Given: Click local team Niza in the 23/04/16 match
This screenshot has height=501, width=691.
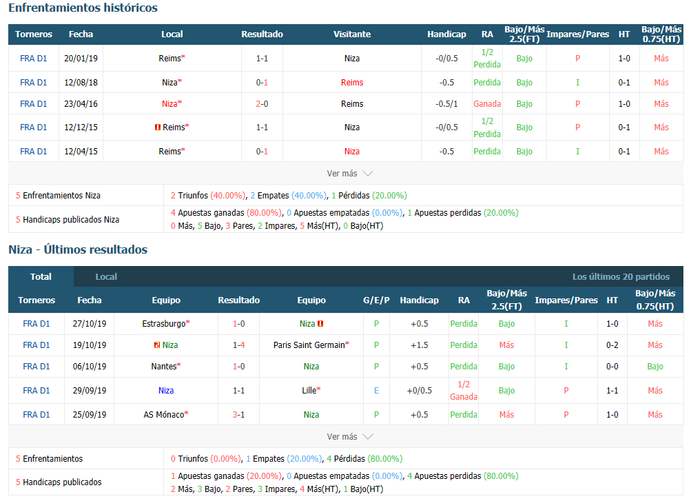Looking at the screenshot, I should click(169, 104).
